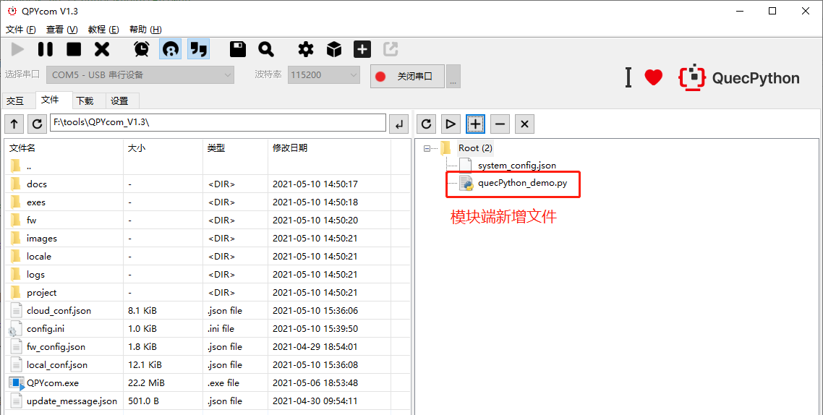Toggle the alarm clock timestamp icon
The height and width of the screenshot is (415, 823).
click(x=141, y=49)
